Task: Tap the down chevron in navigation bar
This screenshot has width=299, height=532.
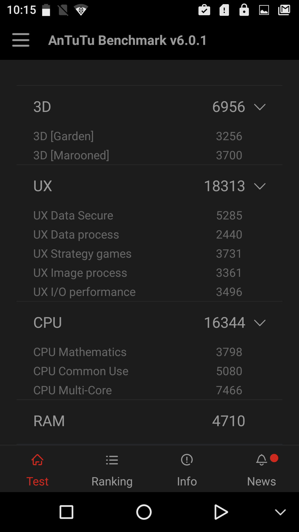Action: (280, 512)
